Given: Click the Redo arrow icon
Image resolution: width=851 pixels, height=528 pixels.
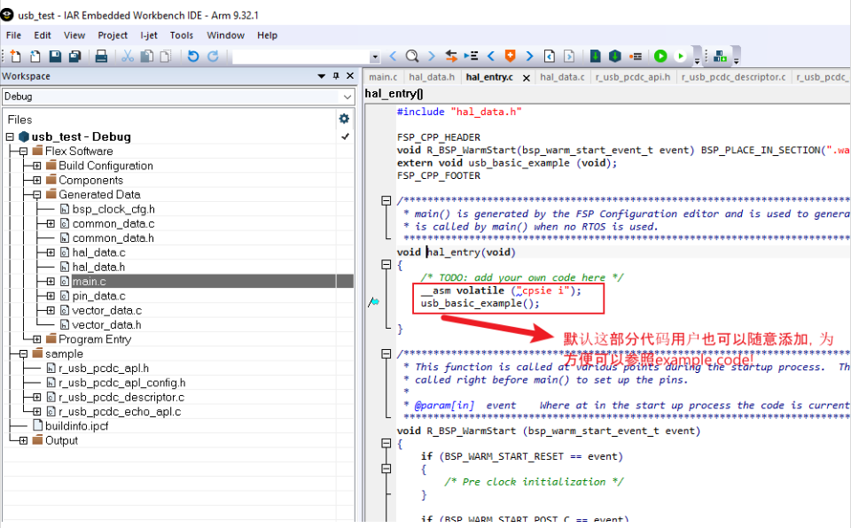Looking at the screenshot, I should [213, 56].
